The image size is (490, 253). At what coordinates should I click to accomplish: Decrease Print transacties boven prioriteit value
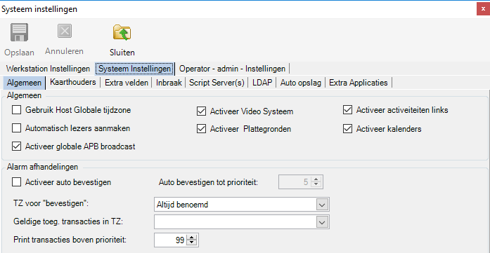(192, 243)
